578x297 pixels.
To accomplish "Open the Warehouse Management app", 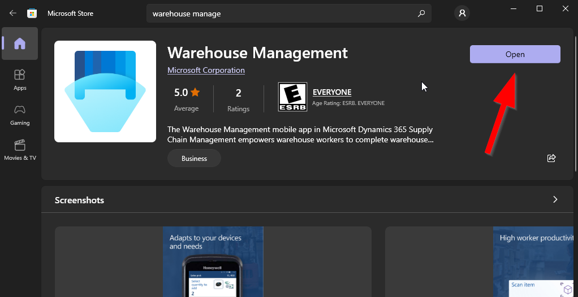I will (515, 54).
